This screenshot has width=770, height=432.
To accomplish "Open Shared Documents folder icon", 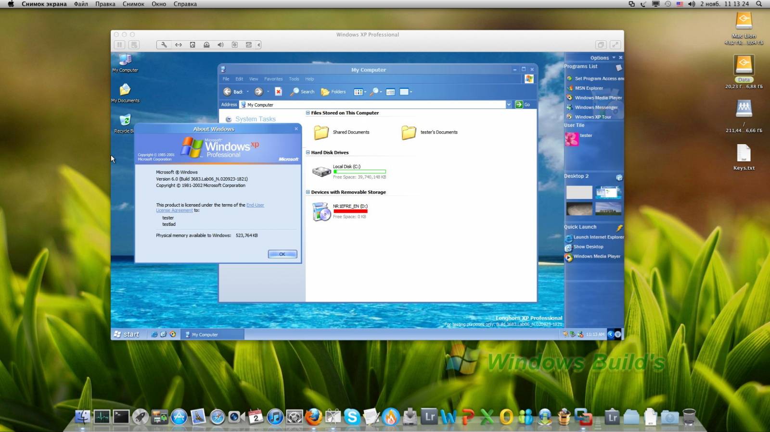I will coord(321,132).
